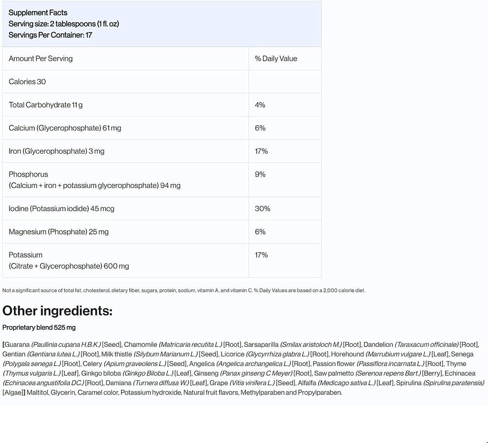Select the Iodine (Potassium iodide) 45 mcg row
Viewport: 488px width, 443px height.
click(61, 208)
